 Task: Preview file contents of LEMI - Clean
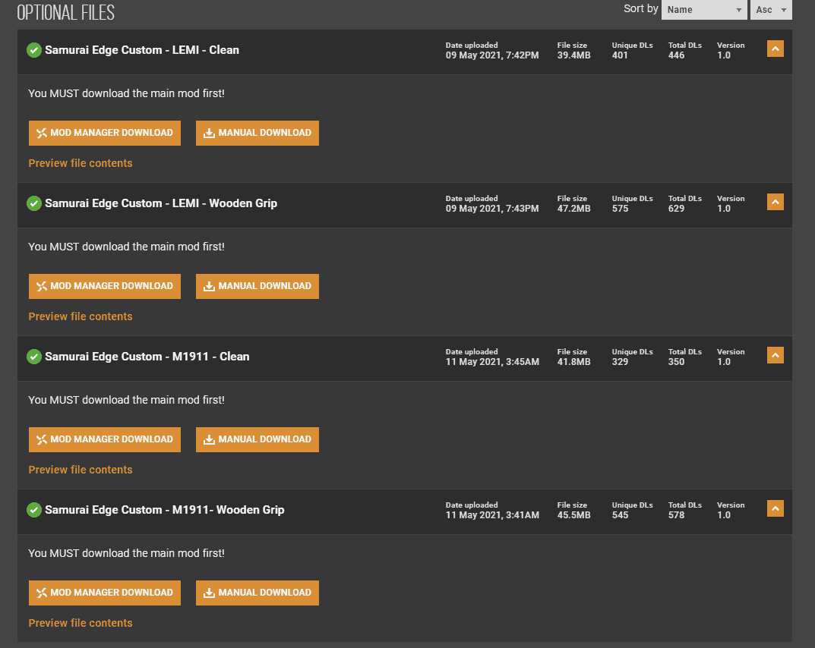[x=81, y=163]
